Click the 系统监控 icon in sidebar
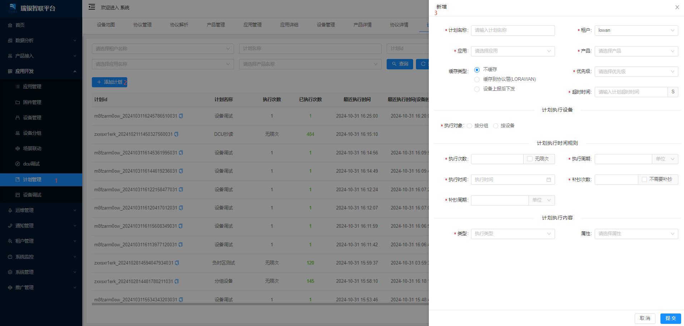684x326 pixels. pyautogui.click(x=10, y=257)
